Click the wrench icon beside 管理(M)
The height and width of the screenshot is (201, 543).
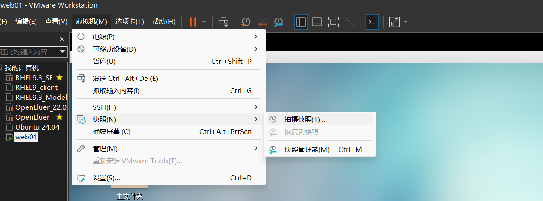pos(81,148)
